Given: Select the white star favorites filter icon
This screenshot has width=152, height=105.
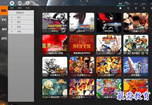Looking at the screenshot, I should 120,8.
